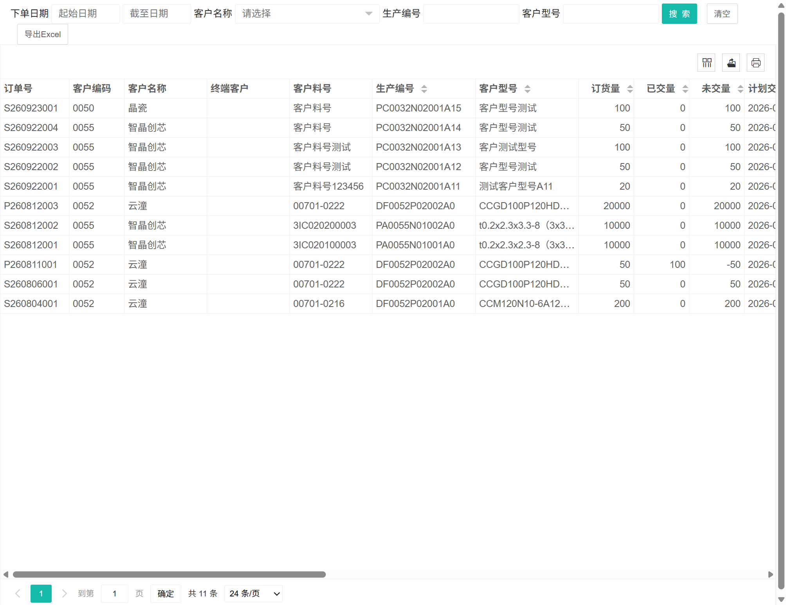Image resolution: width=786 pixels, height=605 pixels.
Task: Click the print table icon
Action: (x=756, y=63)
